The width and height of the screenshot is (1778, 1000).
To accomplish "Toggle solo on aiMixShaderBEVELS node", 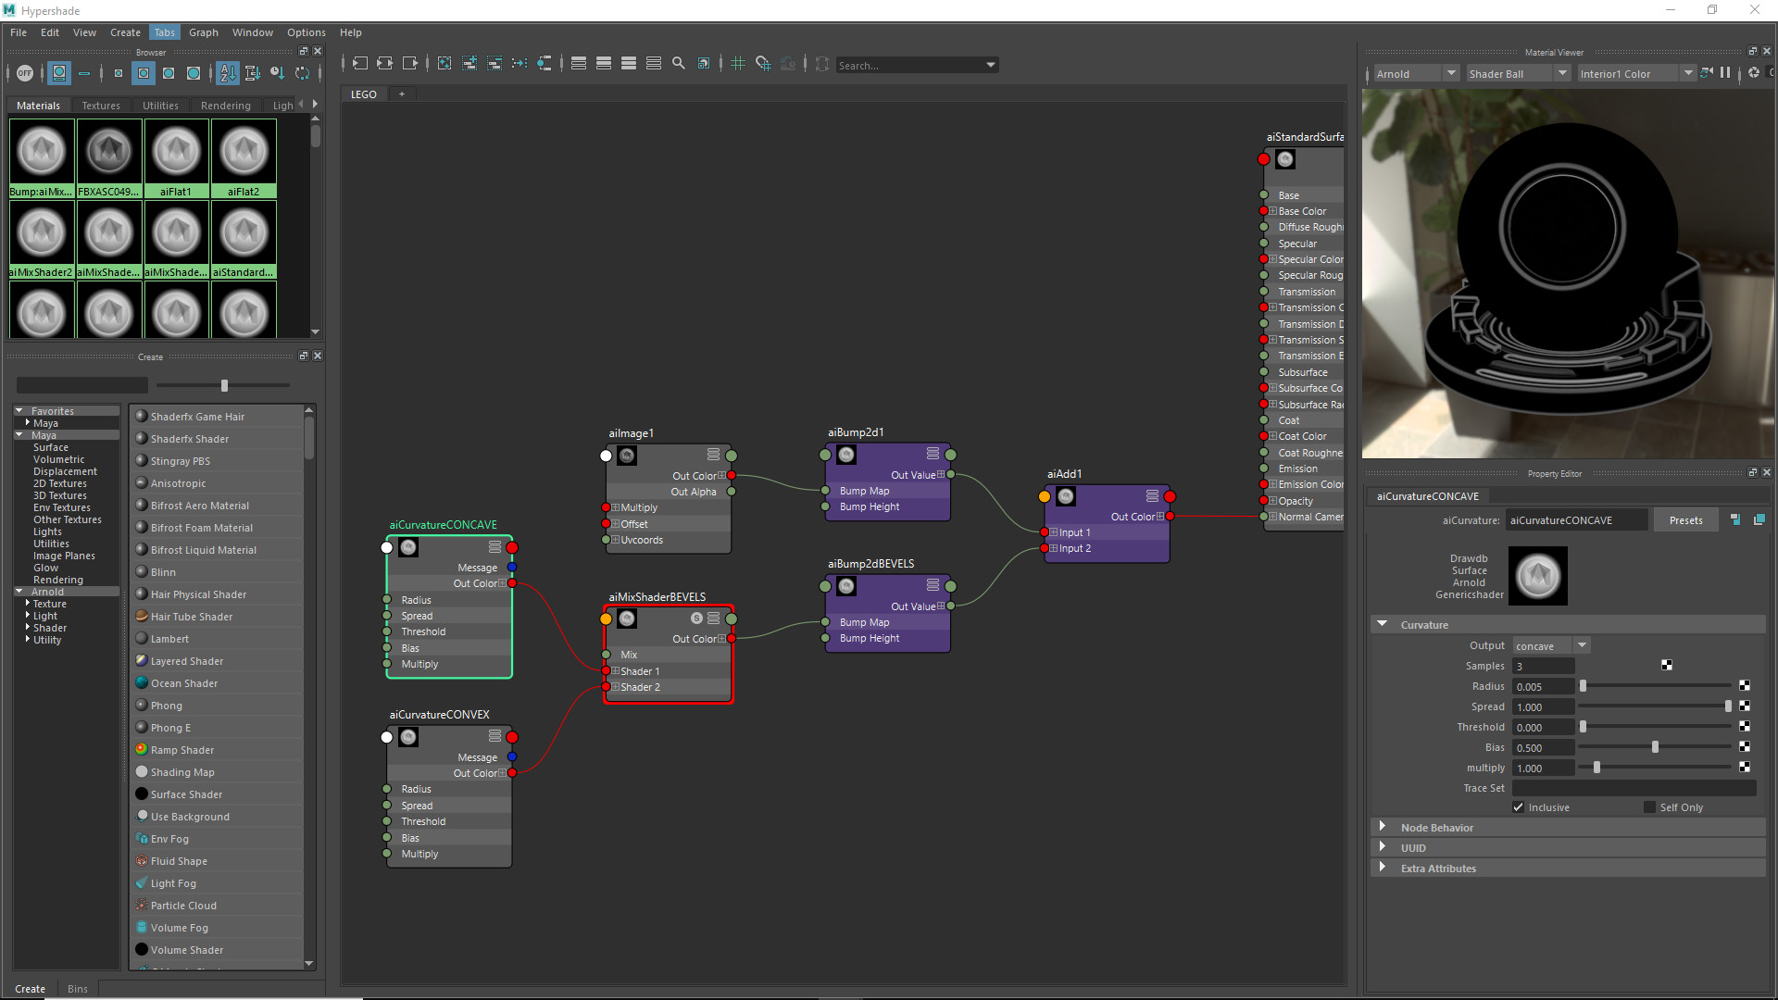I will [696, 619].
